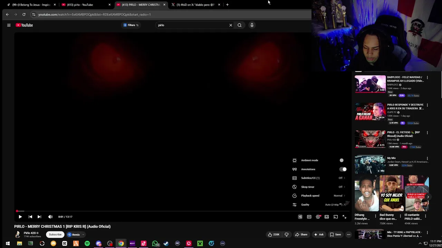This screenshot has height=248, width=442.
Task: Play the video
Action: pyautogui.click(x=20, y=217)
